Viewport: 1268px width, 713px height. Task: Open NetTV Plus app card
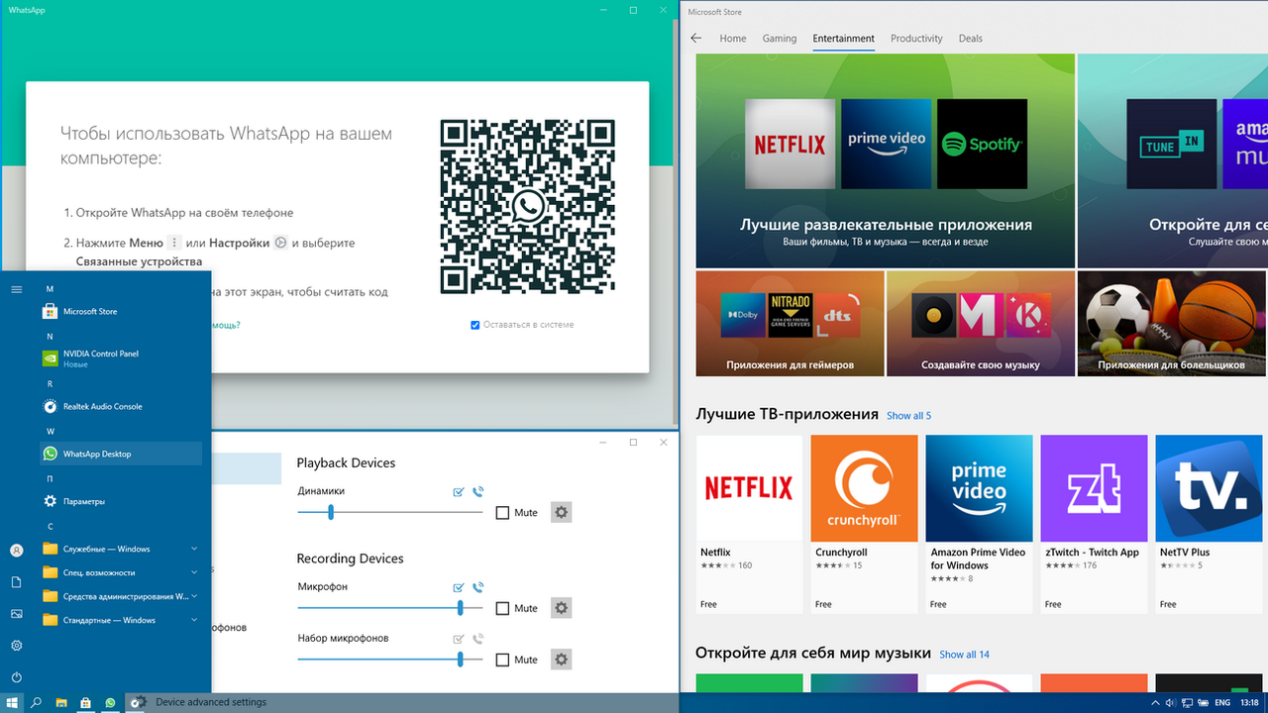pos(1209,524)
